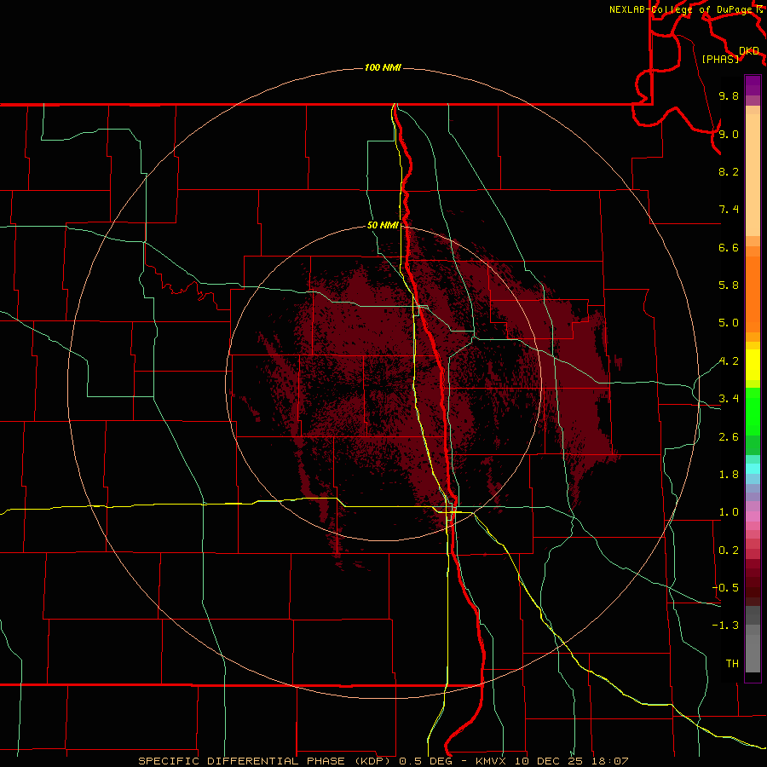Click the 8.2 value on the color scale
This screenshot has width=767, height=767.
729,171
